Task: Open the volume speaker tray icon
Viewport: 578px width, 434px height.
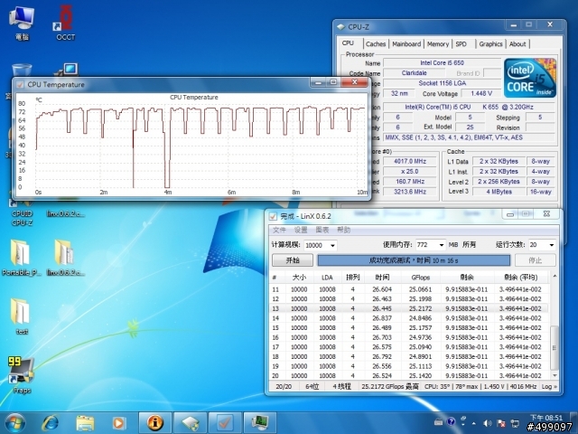Action: (x=487, y=423)
